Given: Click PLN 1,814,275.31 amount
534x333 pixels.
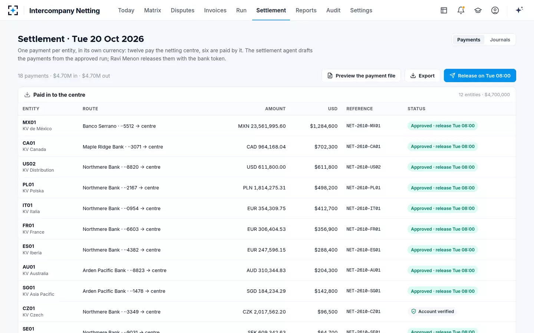Looking at the screenshot, I should [264, 188].
